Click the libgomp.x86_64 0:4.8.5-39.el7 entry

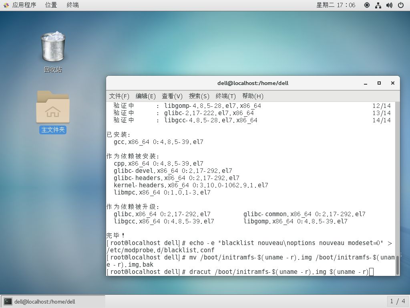coord(295,221)
